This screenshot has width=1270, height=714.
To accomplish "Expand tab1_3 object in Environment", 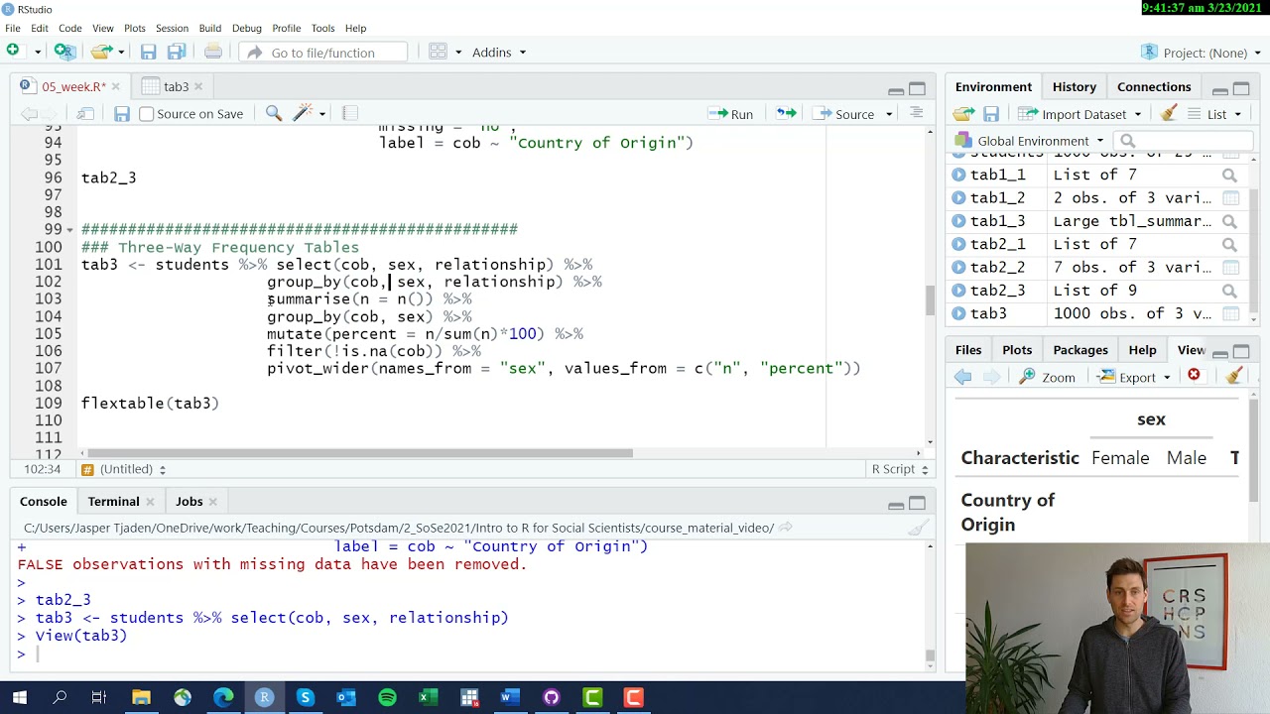I will tap(958, 221).
